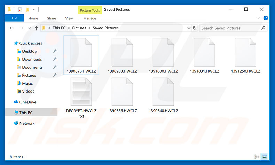Click the search magnifier icon
This screenshot has height=165, width=275.
coord(263,28)
